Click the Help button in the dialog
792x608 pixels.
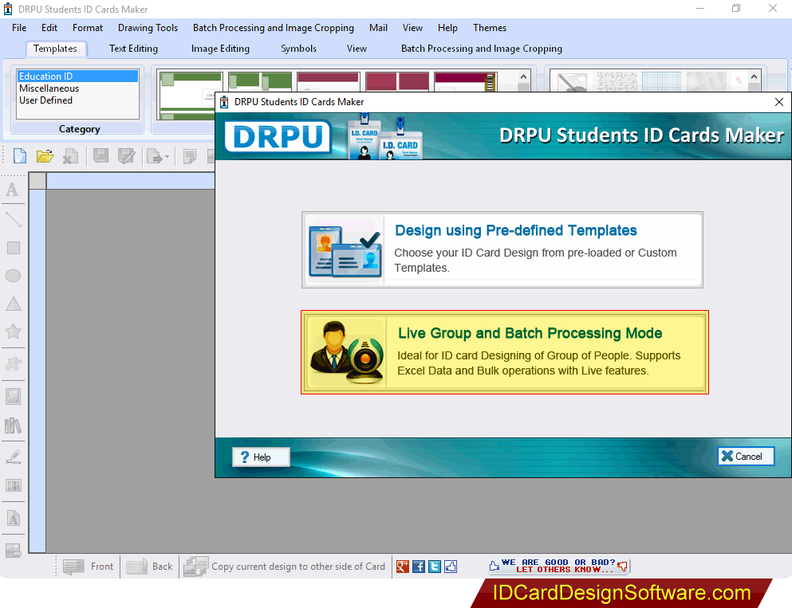pyautogui.click(x=261, y=457)
